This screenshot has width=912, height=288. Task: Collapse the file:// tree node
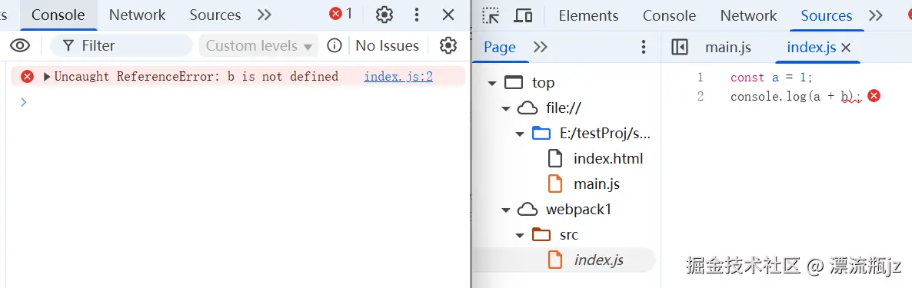tap(507, 108)
